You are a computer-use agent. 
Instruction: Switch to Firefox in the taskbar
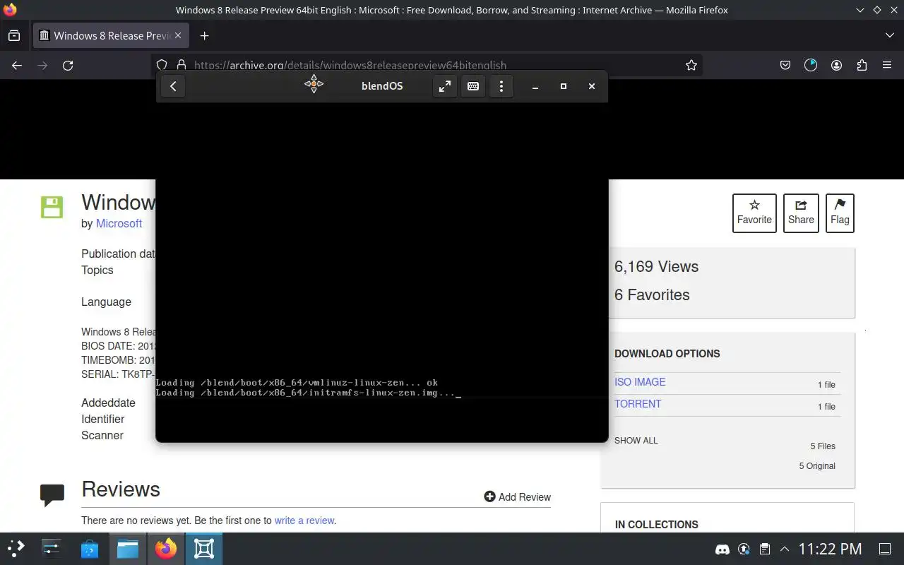pyautogui.click(x=166, y=549)
